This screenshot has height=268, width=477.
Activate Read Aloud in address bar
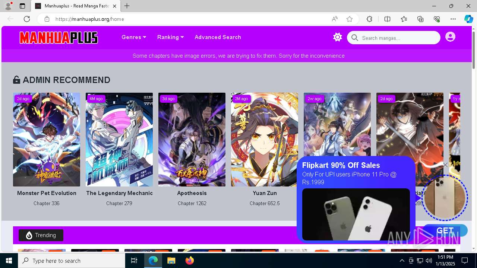coord(335,19)
